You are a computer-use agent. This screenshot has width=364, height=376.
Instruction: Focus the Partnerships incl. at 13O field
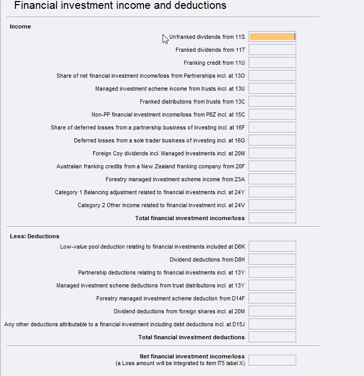click(x=272, y=76)
